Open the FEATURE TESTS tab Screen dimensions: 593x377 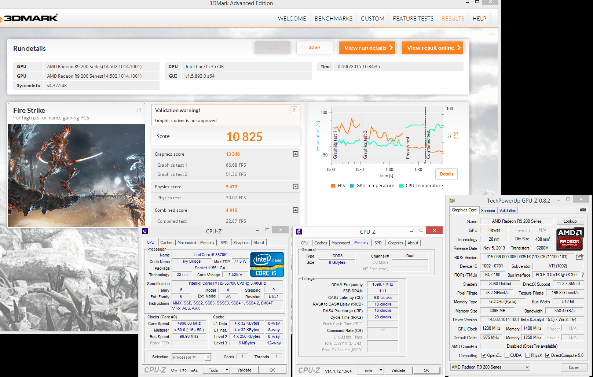(413, 18)
